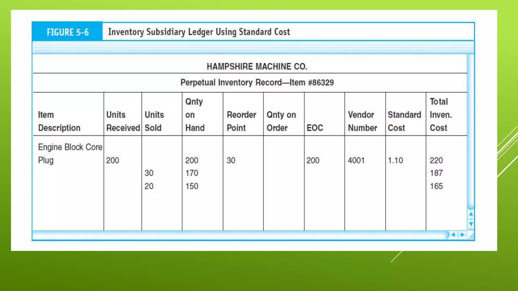Click the horizontal scrollbar thumb
Viewport: 518px width, 291px height.
pyautogui.click(x=240, y=235)
